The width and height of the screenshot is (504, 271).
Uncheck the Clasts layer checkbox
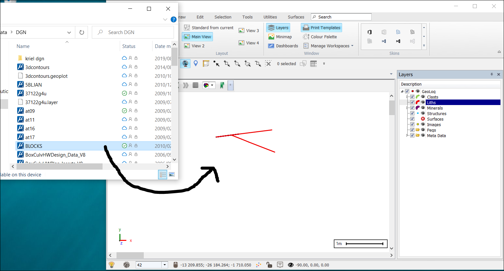[x=412, y=97]
